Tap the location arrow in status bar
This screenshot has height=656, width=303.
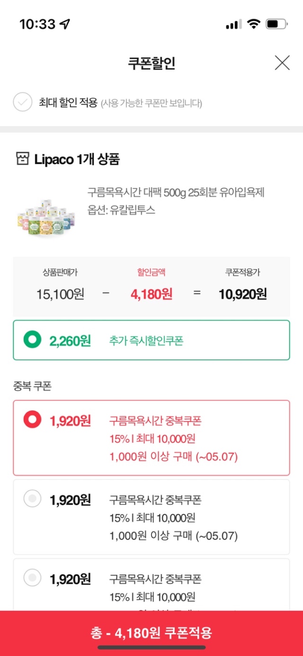pyautogui.click(x=65, y=24)
